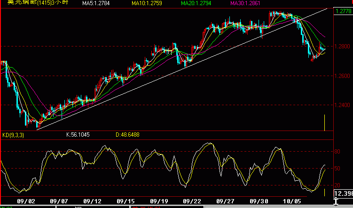
Task: Click the MA10:1.2759 moving average label
Action: pos(147,3)
